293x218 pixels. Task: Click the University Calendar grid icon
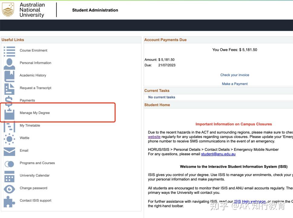(9, 176)
